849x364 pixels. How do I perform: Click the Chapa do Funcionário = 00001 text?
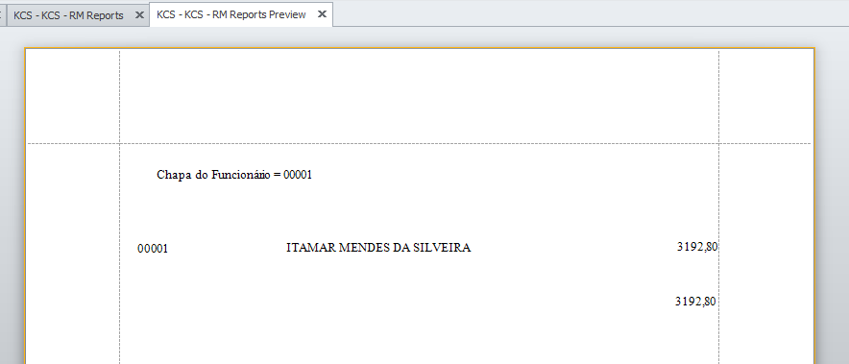(x=234, y=175)
